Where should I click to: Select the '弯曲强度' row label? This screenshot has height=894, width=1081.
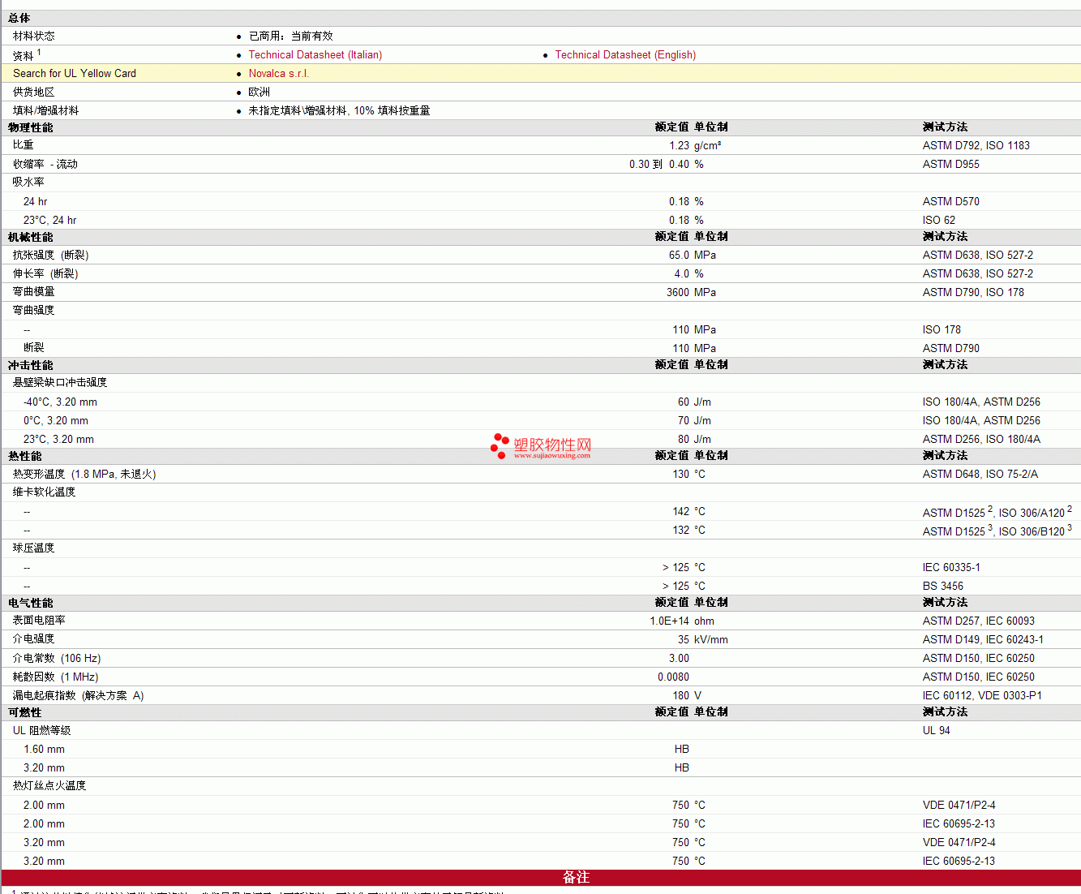pos(34,311)
